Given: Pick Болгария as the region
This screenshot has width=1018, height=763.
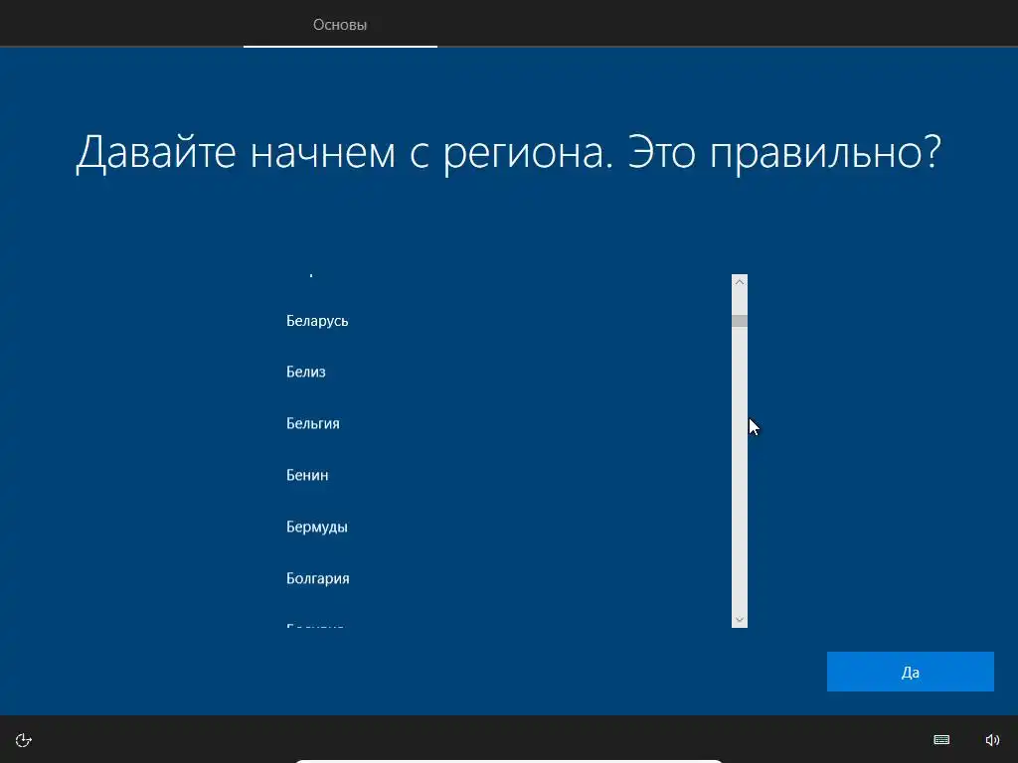Looking at the screenshot, I should (x=317, y=578).
